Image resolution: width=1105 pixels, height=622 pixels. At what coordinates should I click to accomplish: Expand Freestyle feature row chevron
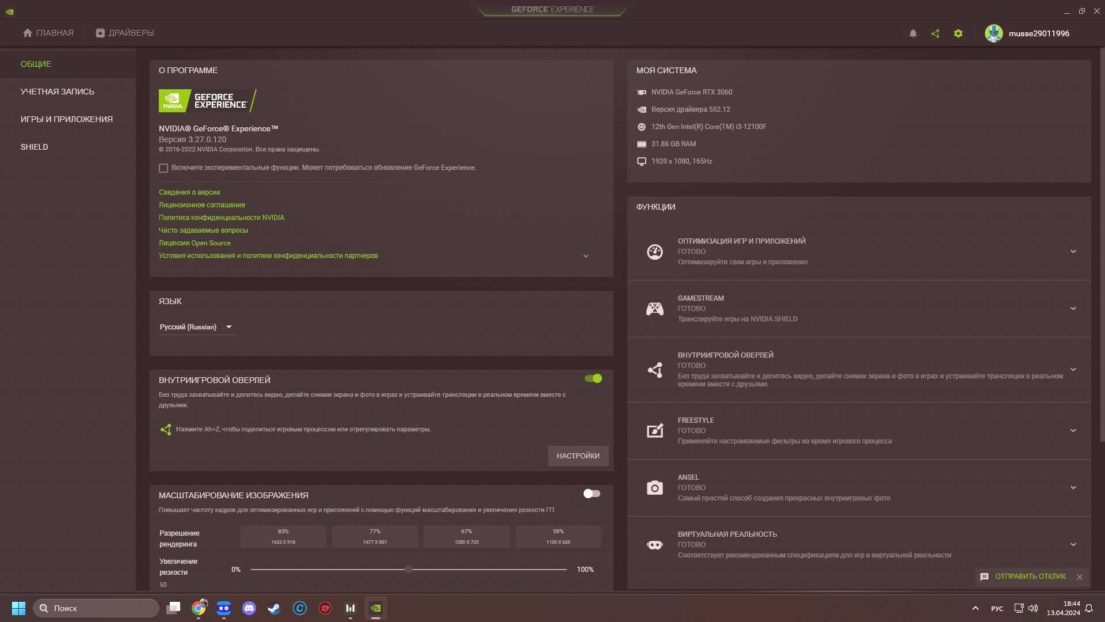coord(1073,431)
